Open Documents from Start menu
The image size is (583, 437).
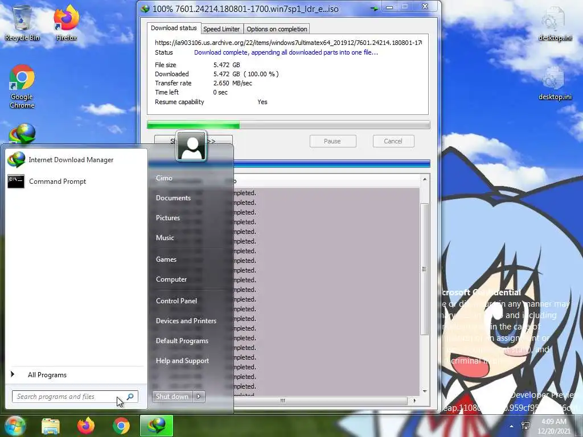(x=173, y=198)
